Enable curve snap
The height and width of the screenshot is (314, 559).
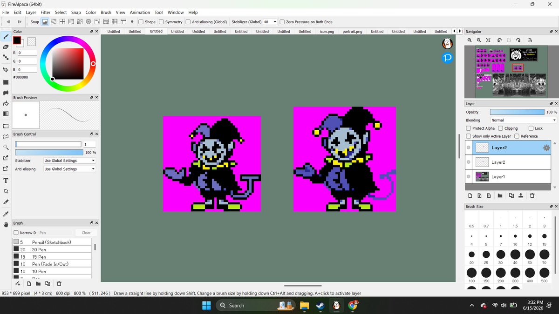coord(97,21)
